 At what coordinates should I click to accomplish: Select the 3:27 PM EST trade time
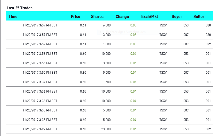tap(40, 129)
